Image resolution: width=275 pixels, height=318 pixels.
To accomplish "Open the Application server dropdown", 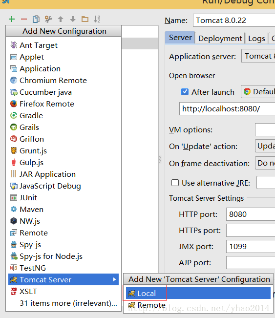I will click(x=258, y=56).
